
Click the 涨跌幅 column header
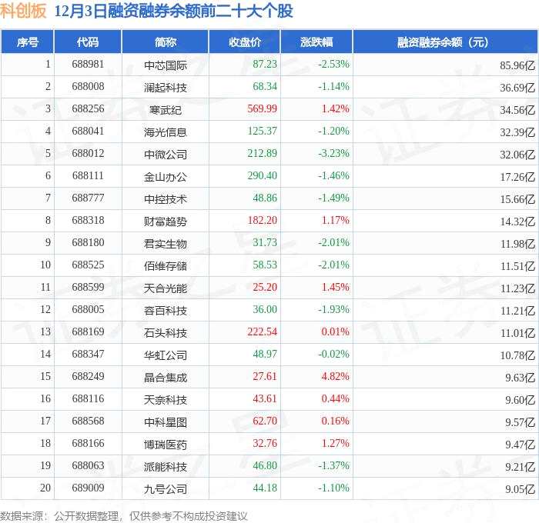point(316,42)
